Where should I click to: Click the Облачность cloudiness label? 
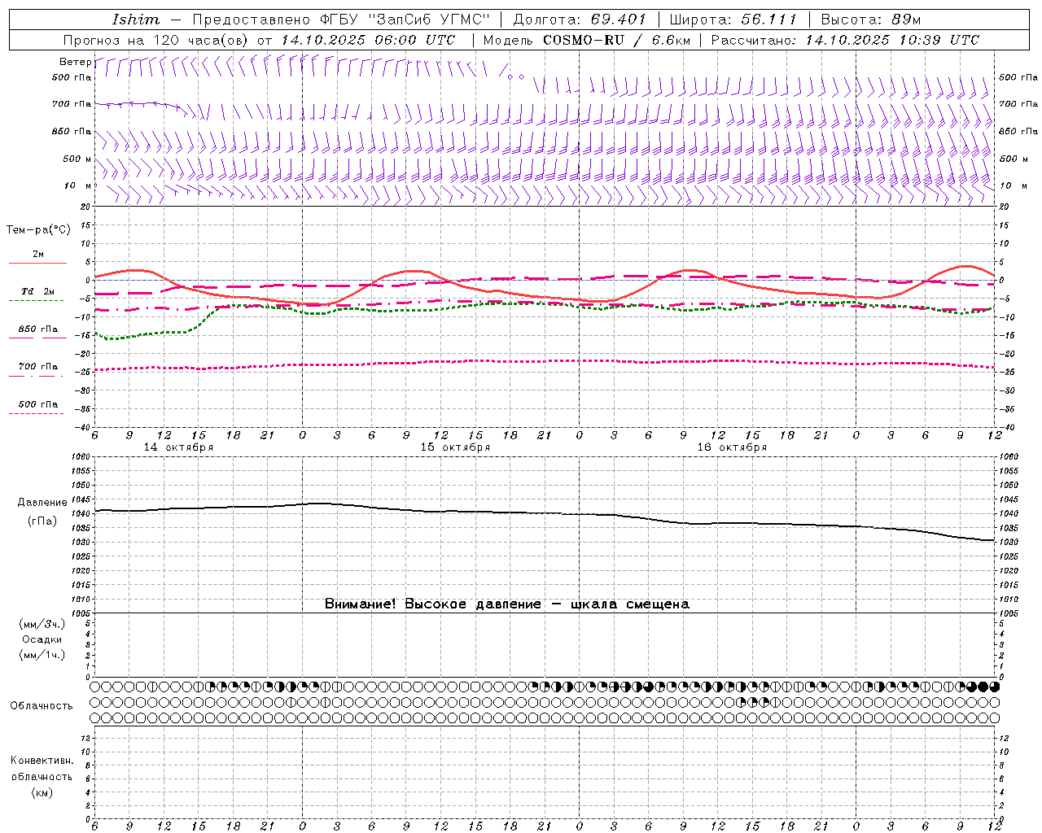click(x=42, y=705)
